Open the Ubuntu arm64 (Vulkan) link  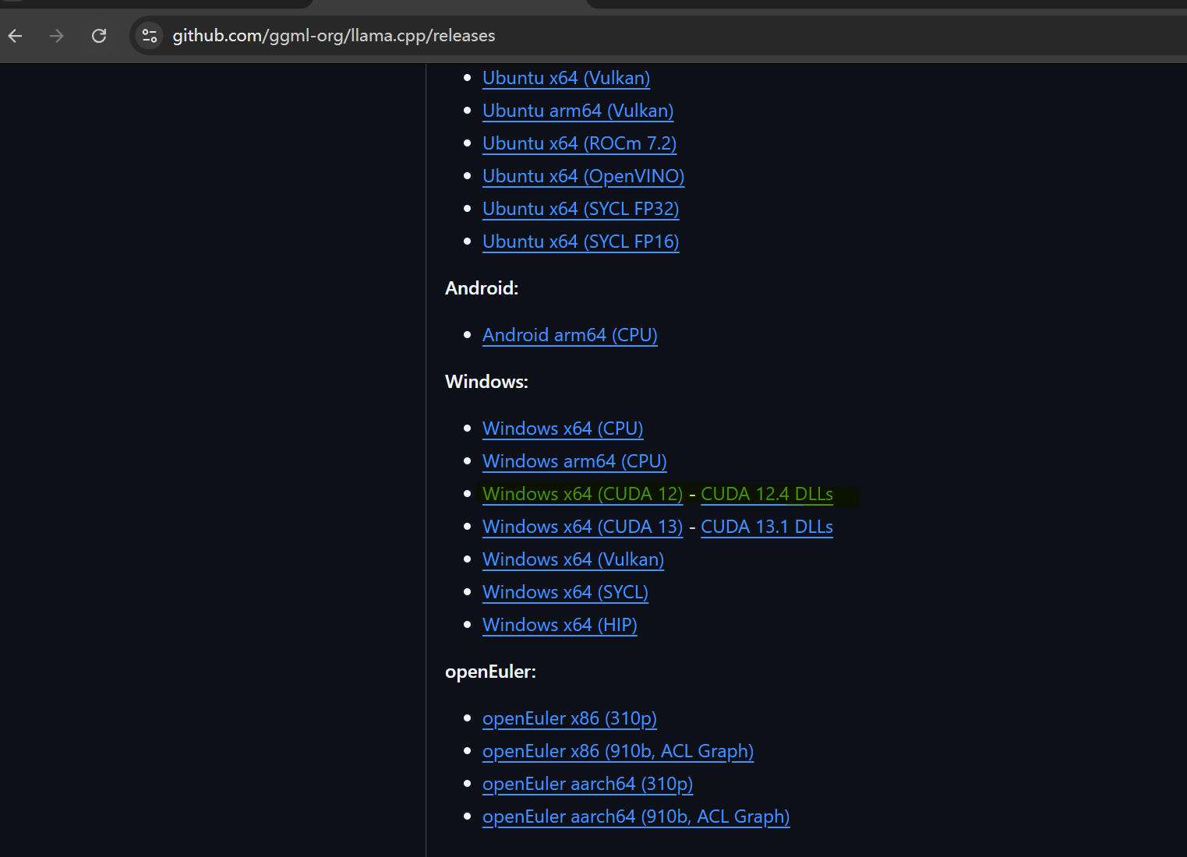(578, 111)
